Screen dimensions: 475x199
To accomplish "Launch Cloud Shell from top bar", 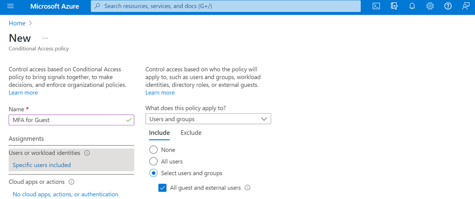I will (376, 6).
